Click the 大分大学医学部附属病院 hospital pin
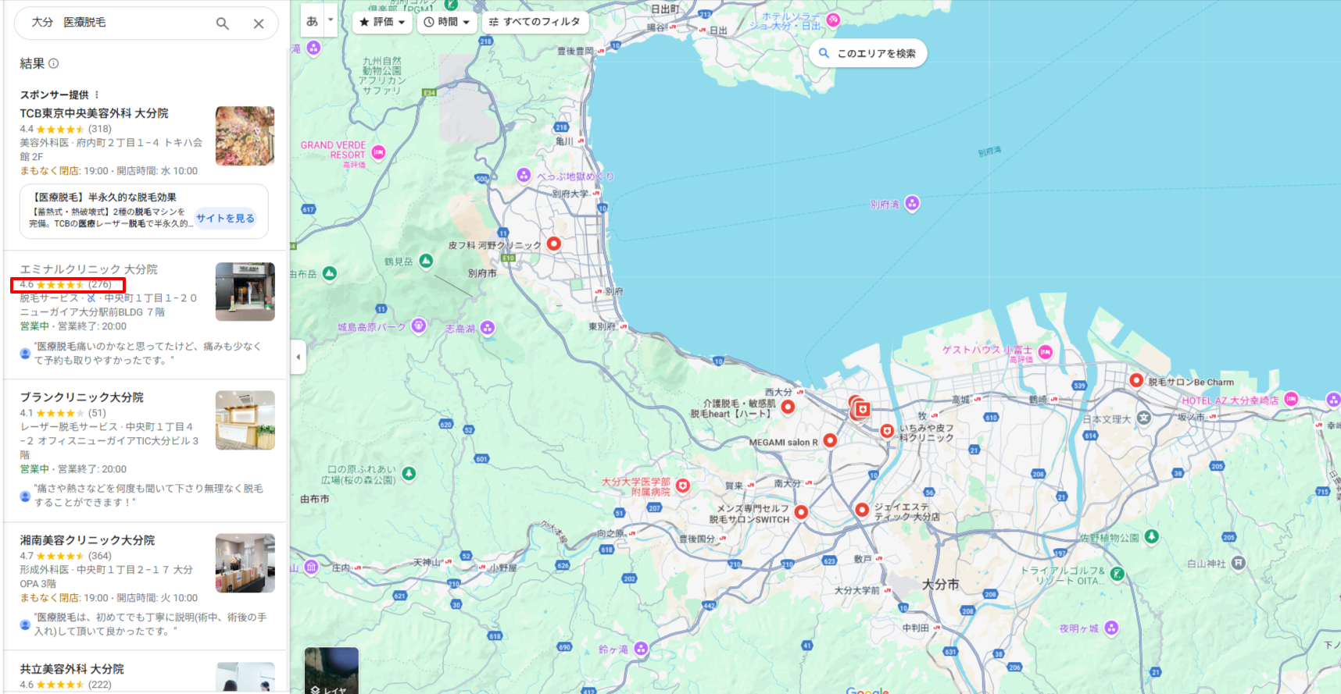The width and height of the screenshot is (1341, 694). point(683,486)
